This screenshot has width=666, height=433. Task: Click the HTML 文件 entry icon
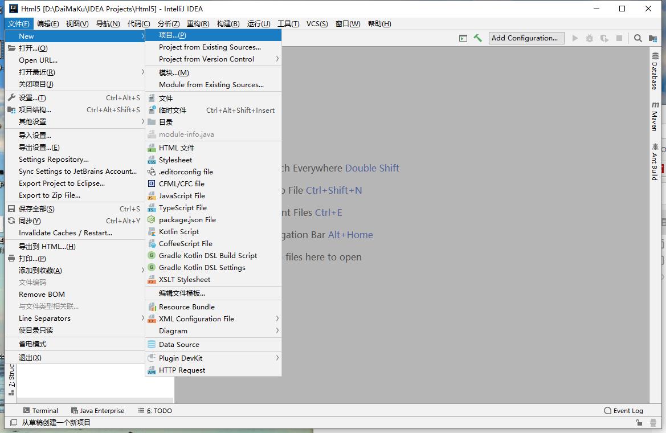coord(152,148)
